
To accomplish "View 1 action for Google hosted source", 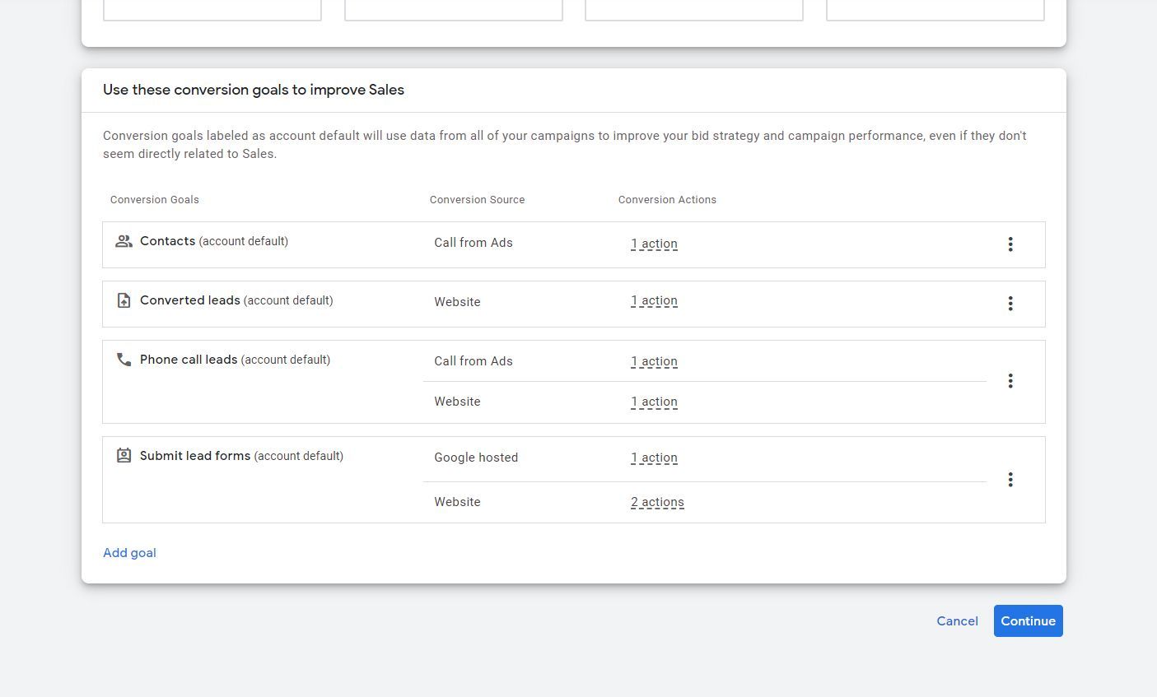I will (654, 458).
